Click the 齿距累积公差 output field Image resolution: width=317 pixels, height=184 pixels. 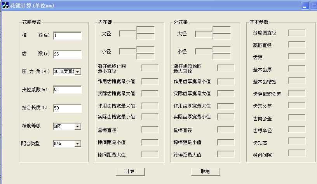[297, 93]
